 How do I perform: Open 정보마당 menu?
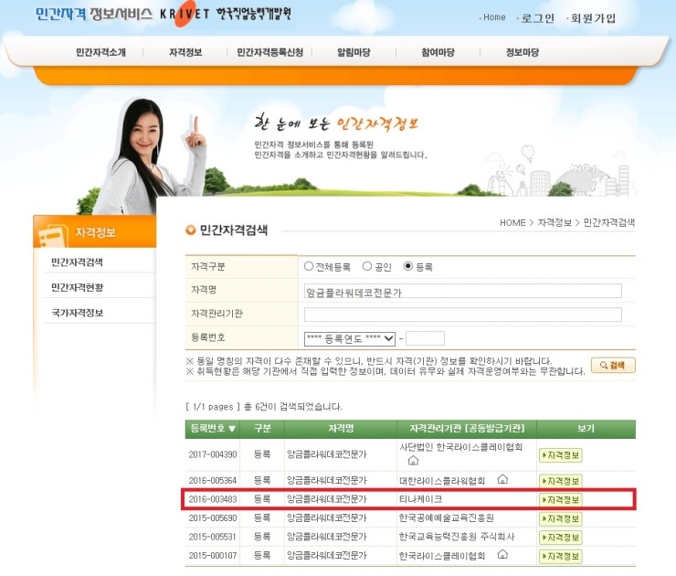523,53
